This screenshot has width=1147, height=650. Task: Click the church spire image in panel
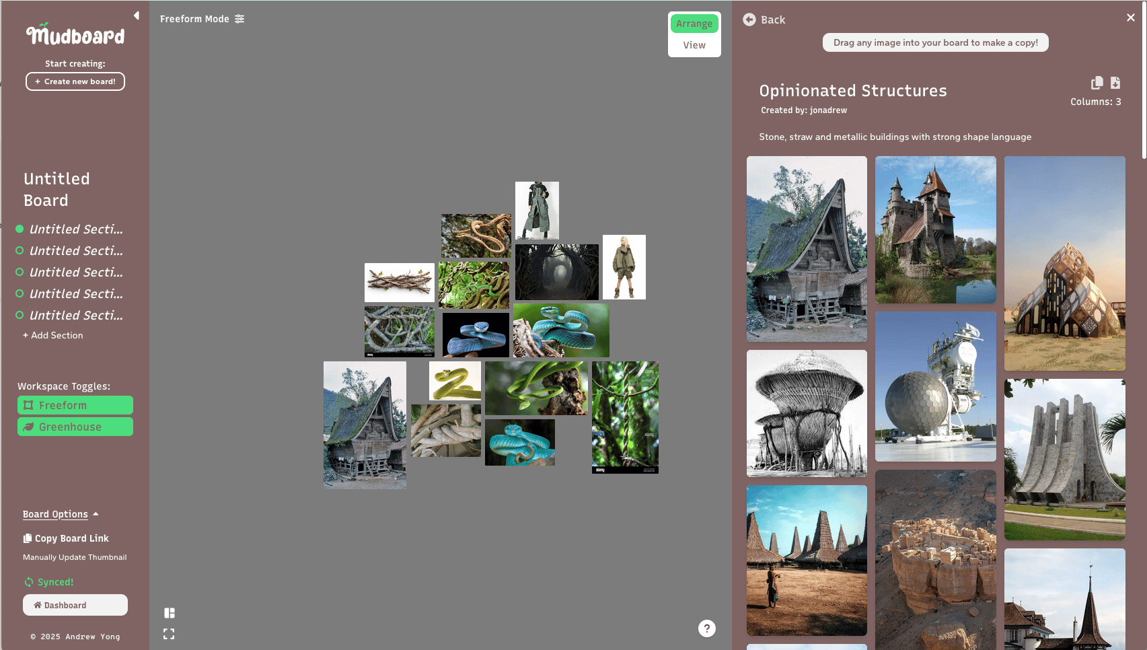point(1065,599)
